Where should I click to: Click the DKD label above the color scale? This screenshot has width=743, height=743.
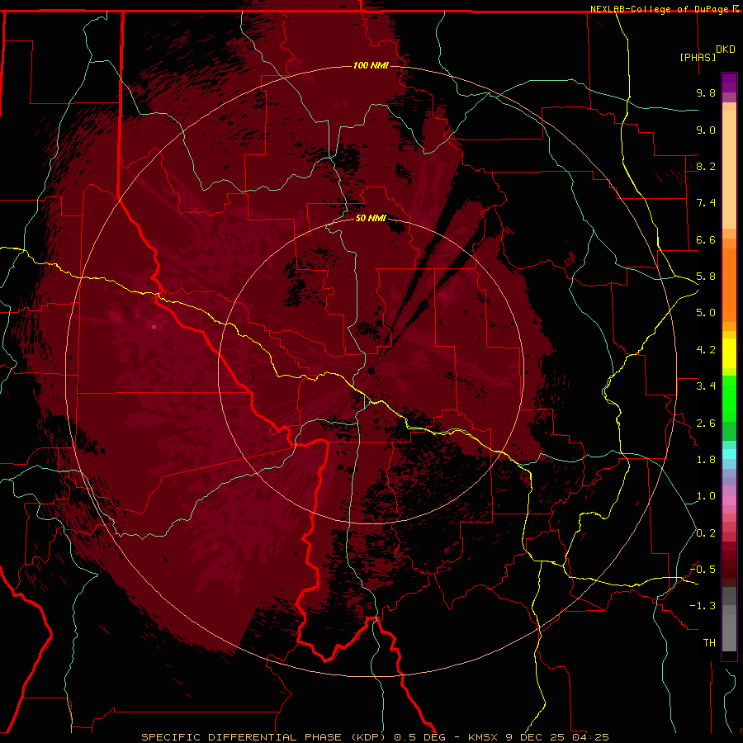pos(726,50)
